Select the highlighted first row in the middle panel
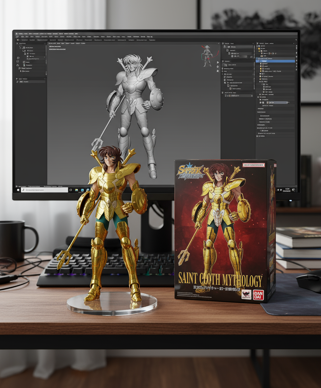321x388 pixels. (238, 47)
